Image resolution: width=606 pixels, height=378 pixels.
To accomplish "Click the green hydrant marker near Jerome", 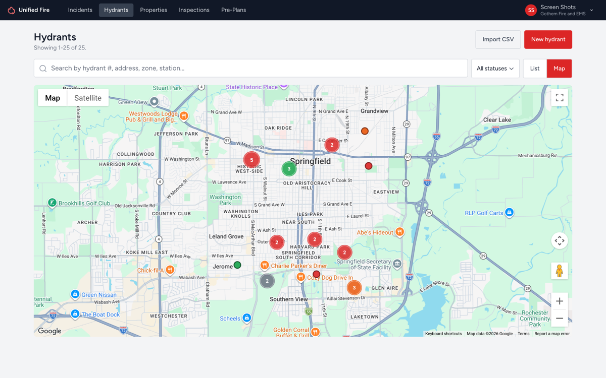I will 237,265.
